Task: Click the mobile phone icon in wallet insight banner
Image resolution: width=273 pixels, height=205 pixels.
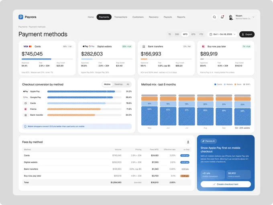Action: (x=25, y=126)
